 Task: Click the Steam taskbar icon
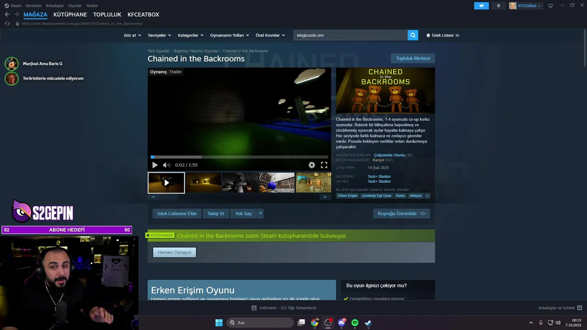368,323
